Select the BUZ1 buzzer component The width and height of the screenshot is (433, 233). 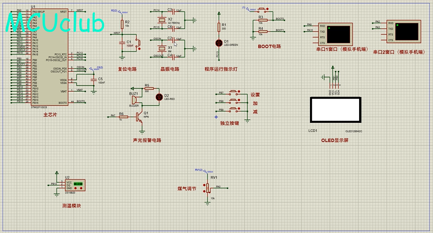[x=134, y=100]
